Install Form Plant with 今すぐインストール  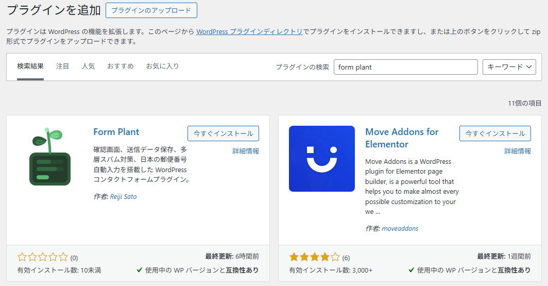(x=224, y=133)
